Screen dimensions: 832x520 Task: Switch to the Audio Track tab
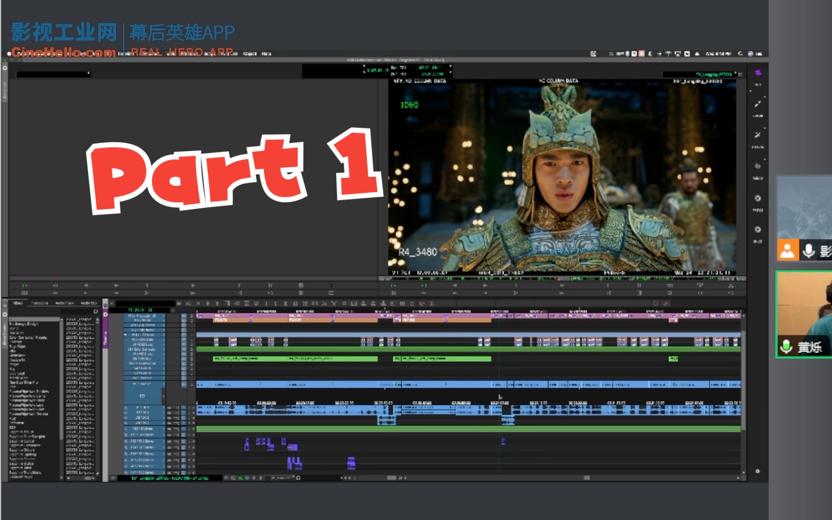pos(64,303)
